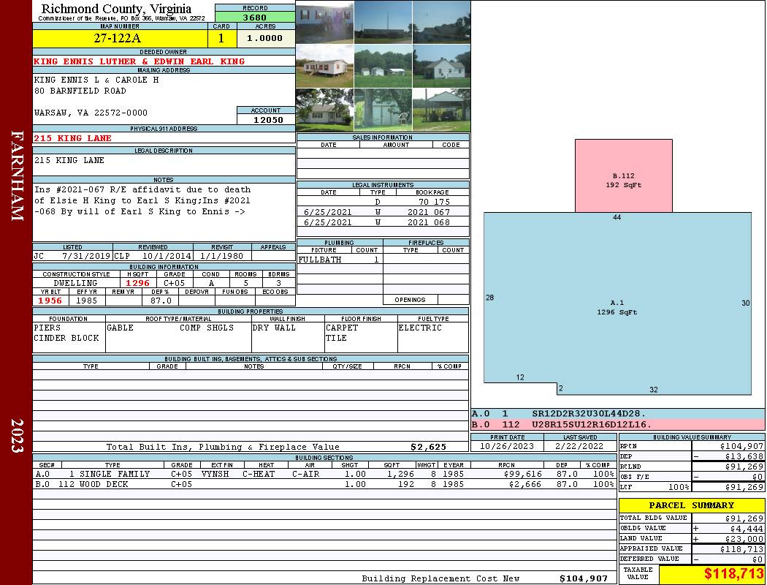
Task: Click the pink B.112 wood deck sketch area
Action: (x=623, y=175)
